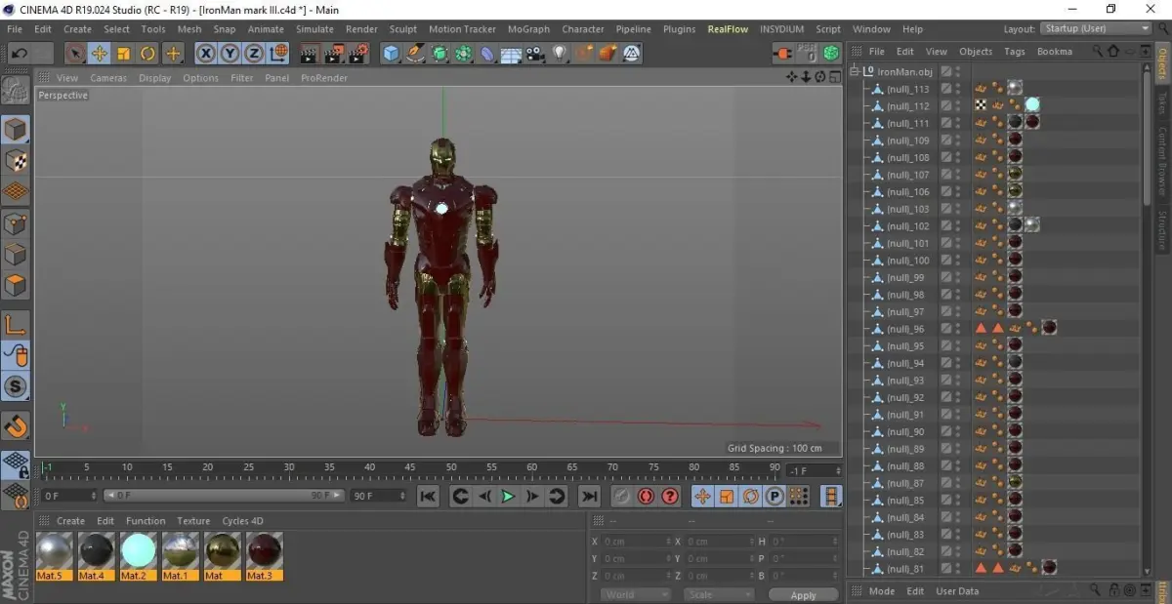The width and height of the screenshot is (1172, 604).
Task: Open the Layout Startup dropdown
Action: [x=1095, y=29]
